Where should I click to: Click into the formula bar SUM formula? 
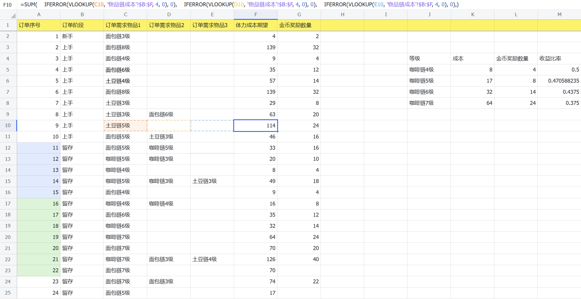pos(240,5)
